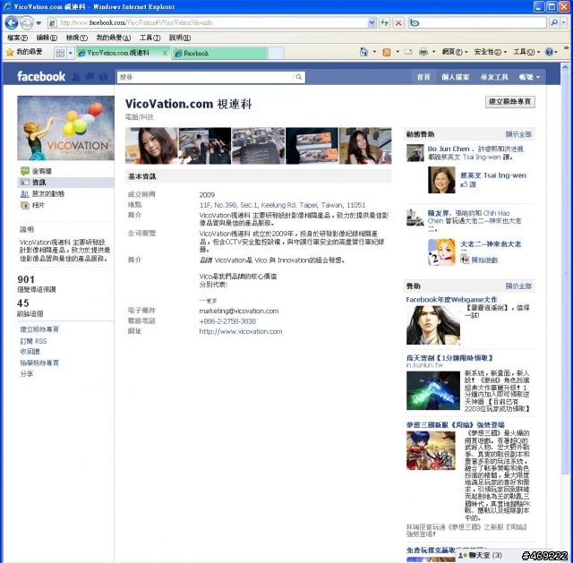This screenshot has width=573, height=563.
Task: Click the magnifier search button in toolbar
Action: pyautogui.click(x=554, y=22)
